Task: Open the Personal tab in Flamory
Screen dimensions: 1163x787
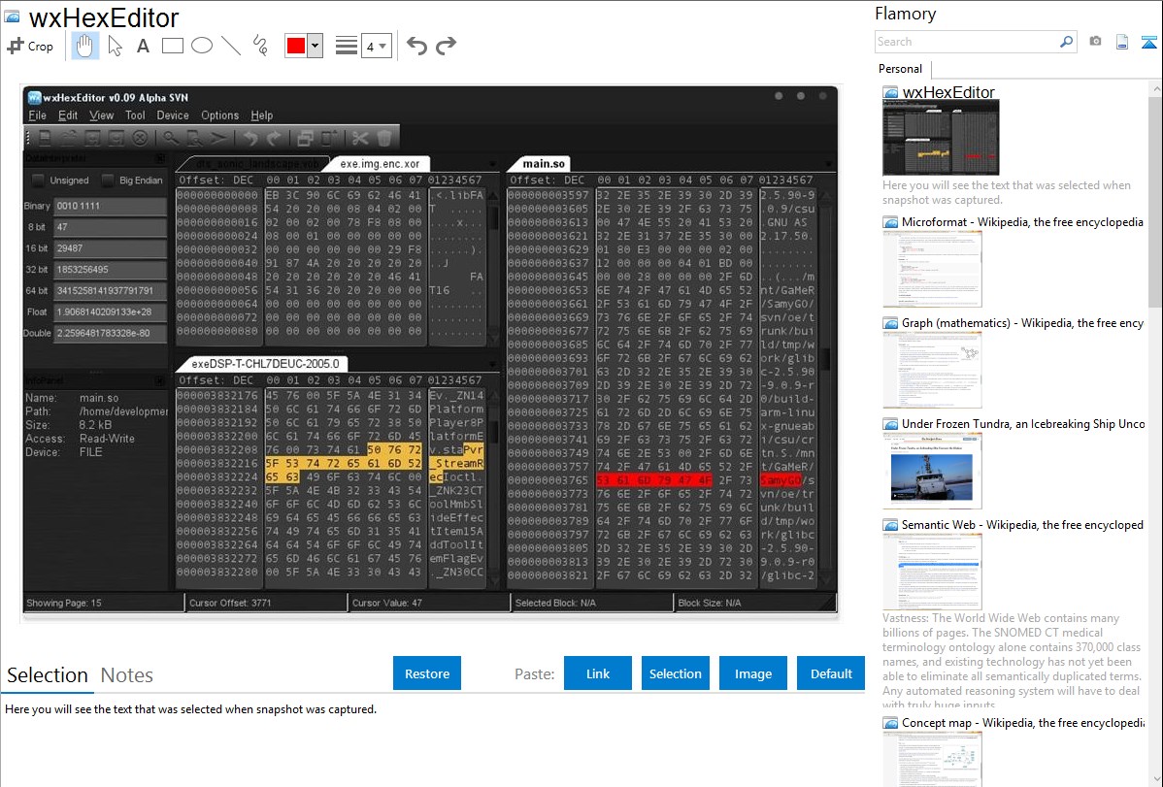Action: (x=901, y=69)
